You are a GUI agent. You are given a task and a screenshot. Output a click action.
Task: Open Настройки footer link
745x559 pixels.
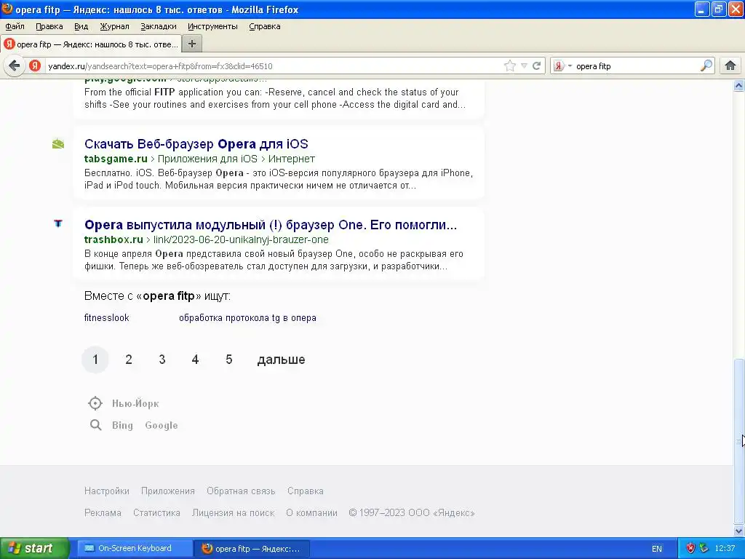106,491
